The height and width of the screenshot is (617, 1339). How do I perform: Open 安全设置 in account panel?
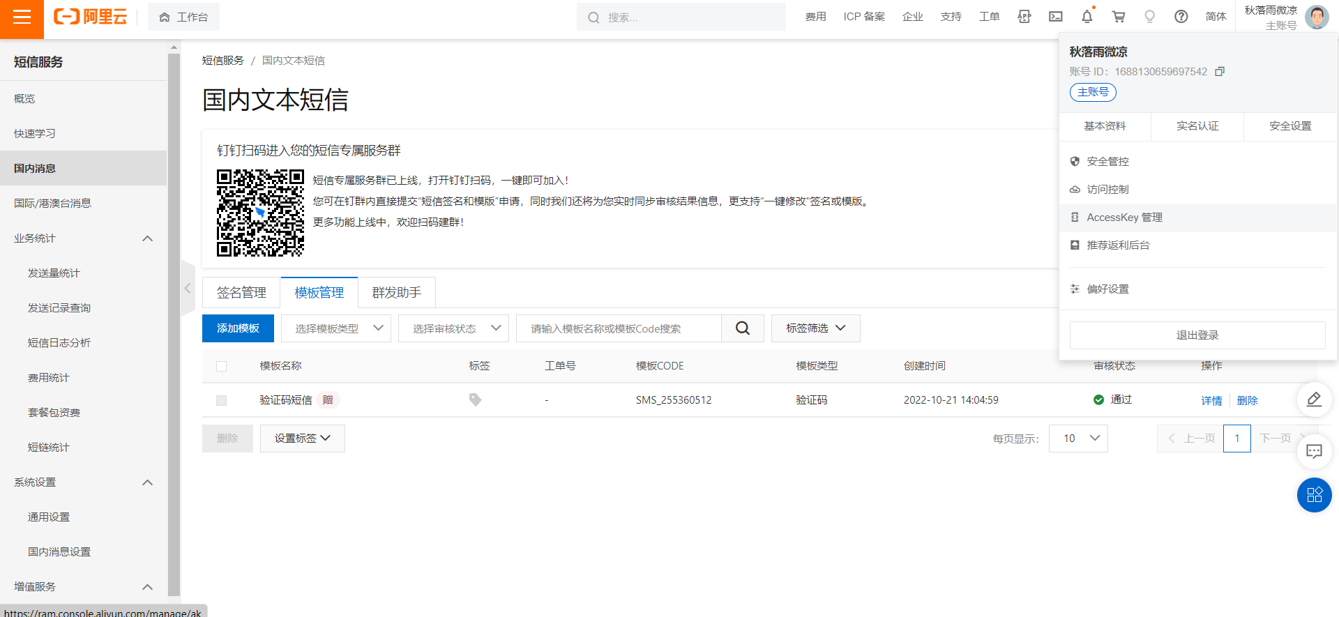point(1290,126)
